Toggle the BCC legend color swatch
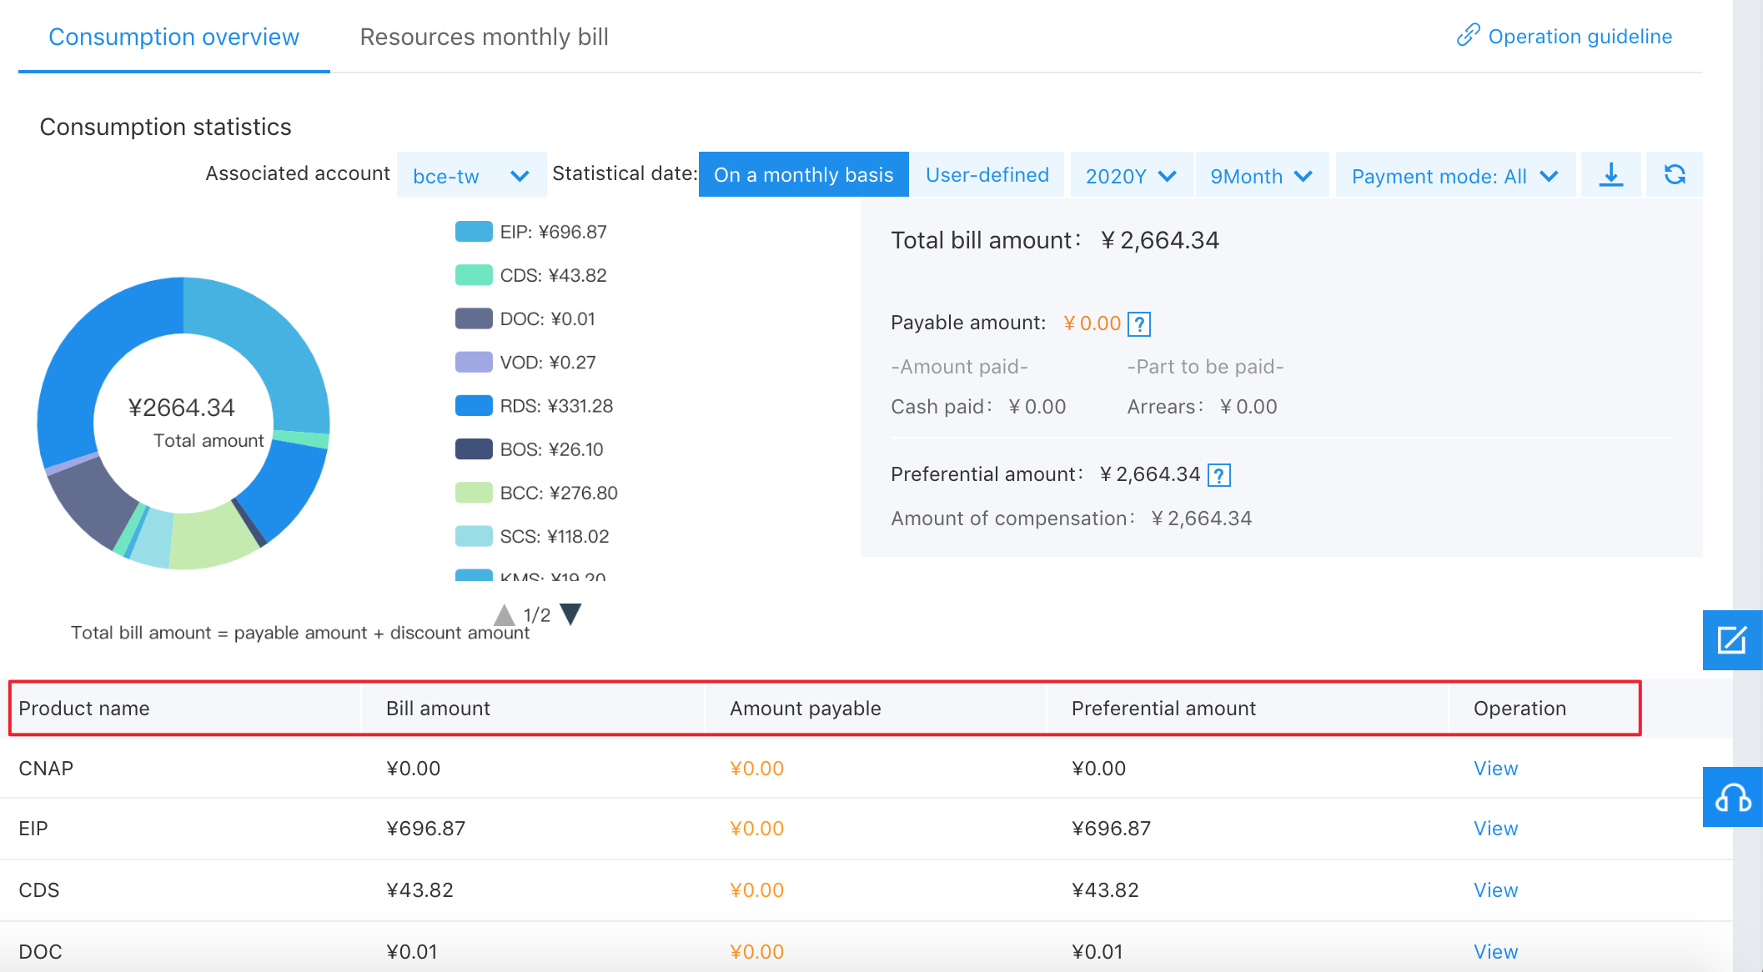The image size is (1763, 972). click(x=474, y=493)
